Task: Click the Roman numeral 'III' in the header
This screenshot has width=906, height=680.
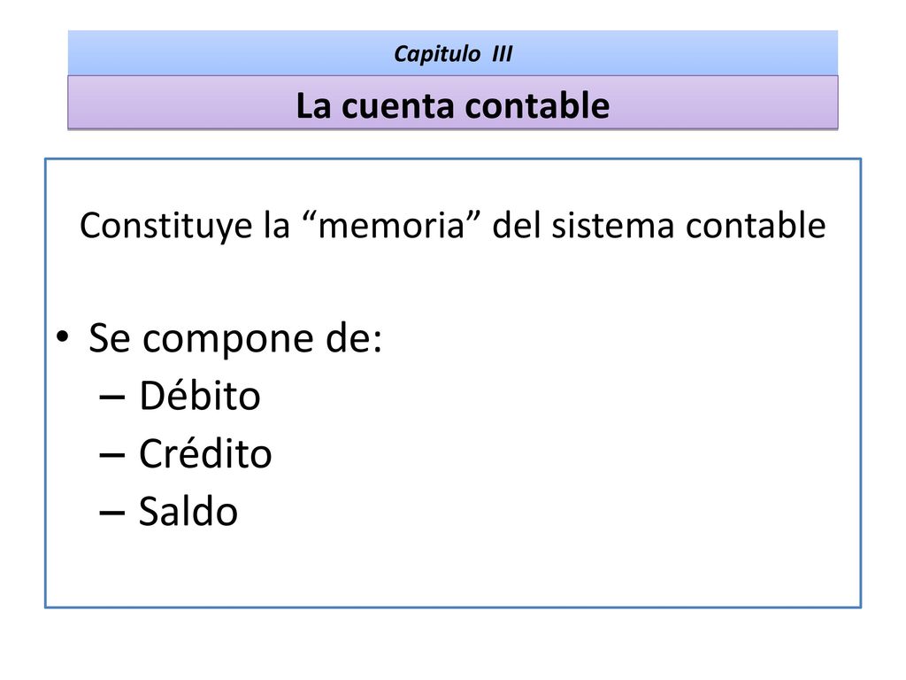Action: pyautogui.click(x=503, y=54)
